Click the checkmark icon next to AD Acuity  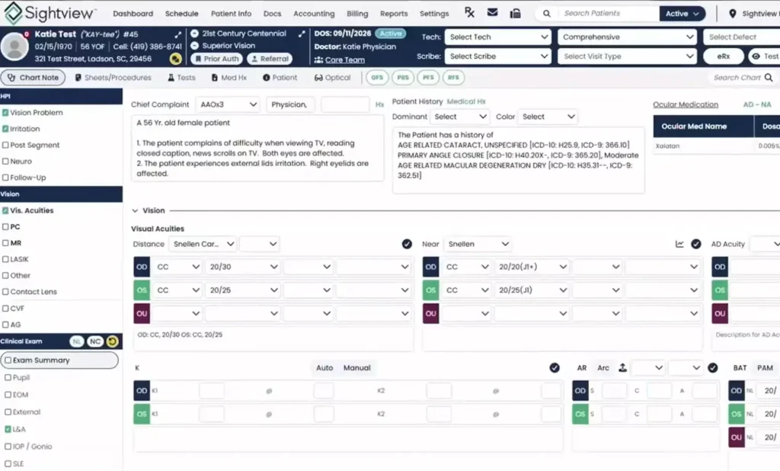tap(696, 244)
